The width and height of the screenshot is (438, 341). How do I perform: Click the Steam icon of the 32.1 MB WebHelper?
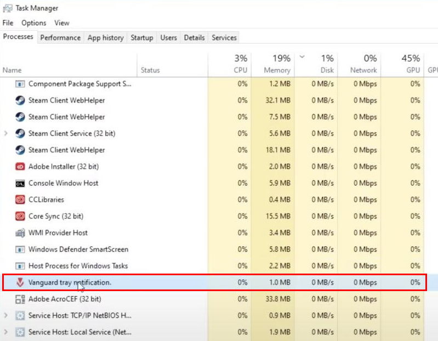point(20,100)
